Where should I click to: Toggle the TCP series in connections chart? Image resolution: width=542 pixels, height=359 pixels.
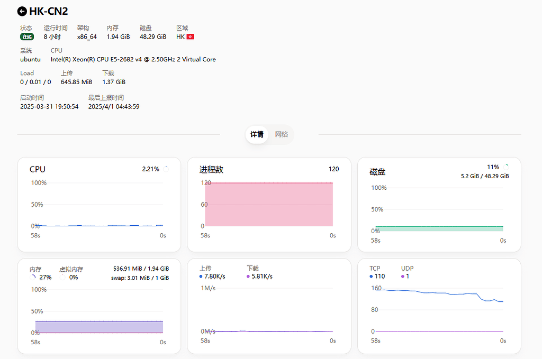[375, 272]
